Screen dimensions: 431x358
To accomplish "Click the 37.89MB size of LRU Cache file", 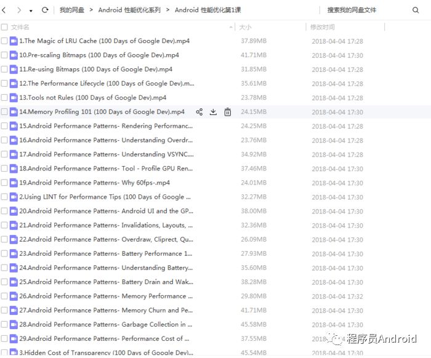I will point(254,41).
